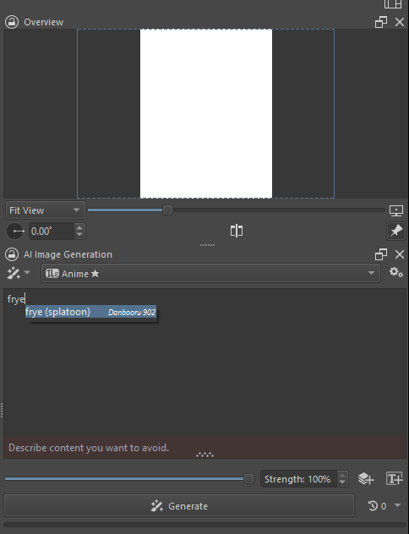This screenshot has width=409, height=534.
Task: Close the Overview docker
Action: click(400, 22)
